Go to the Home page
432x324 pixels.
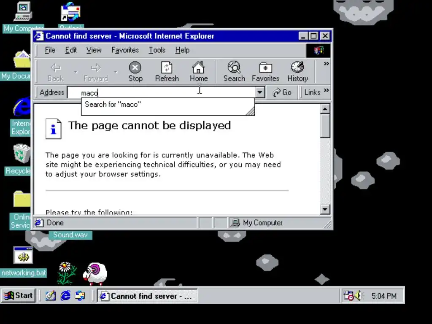(x=198, y=72)
